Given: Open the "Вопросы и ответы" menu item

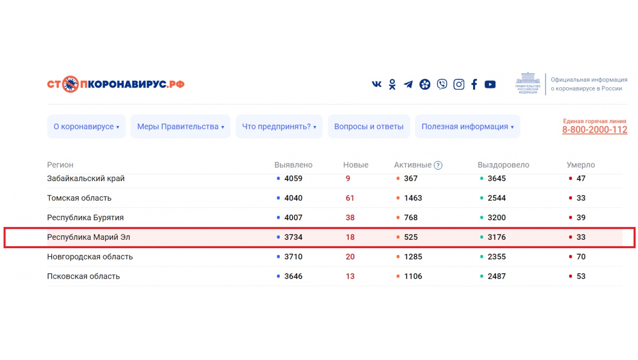Looking at the screenshot, I should pos(369,127).
